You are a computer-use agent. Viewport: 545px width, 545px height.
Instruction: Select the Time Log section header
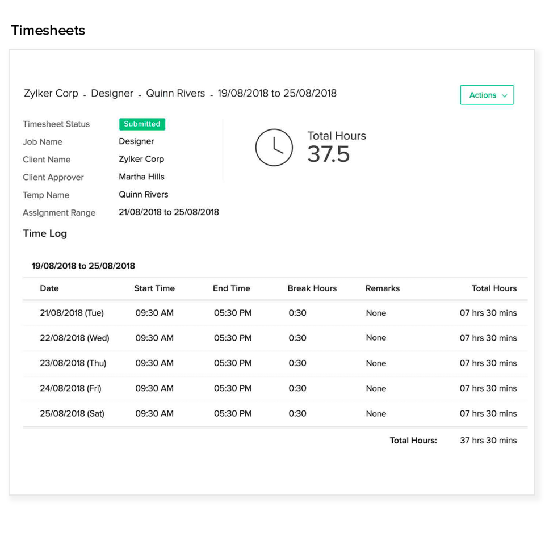click(x=45, y=233)
